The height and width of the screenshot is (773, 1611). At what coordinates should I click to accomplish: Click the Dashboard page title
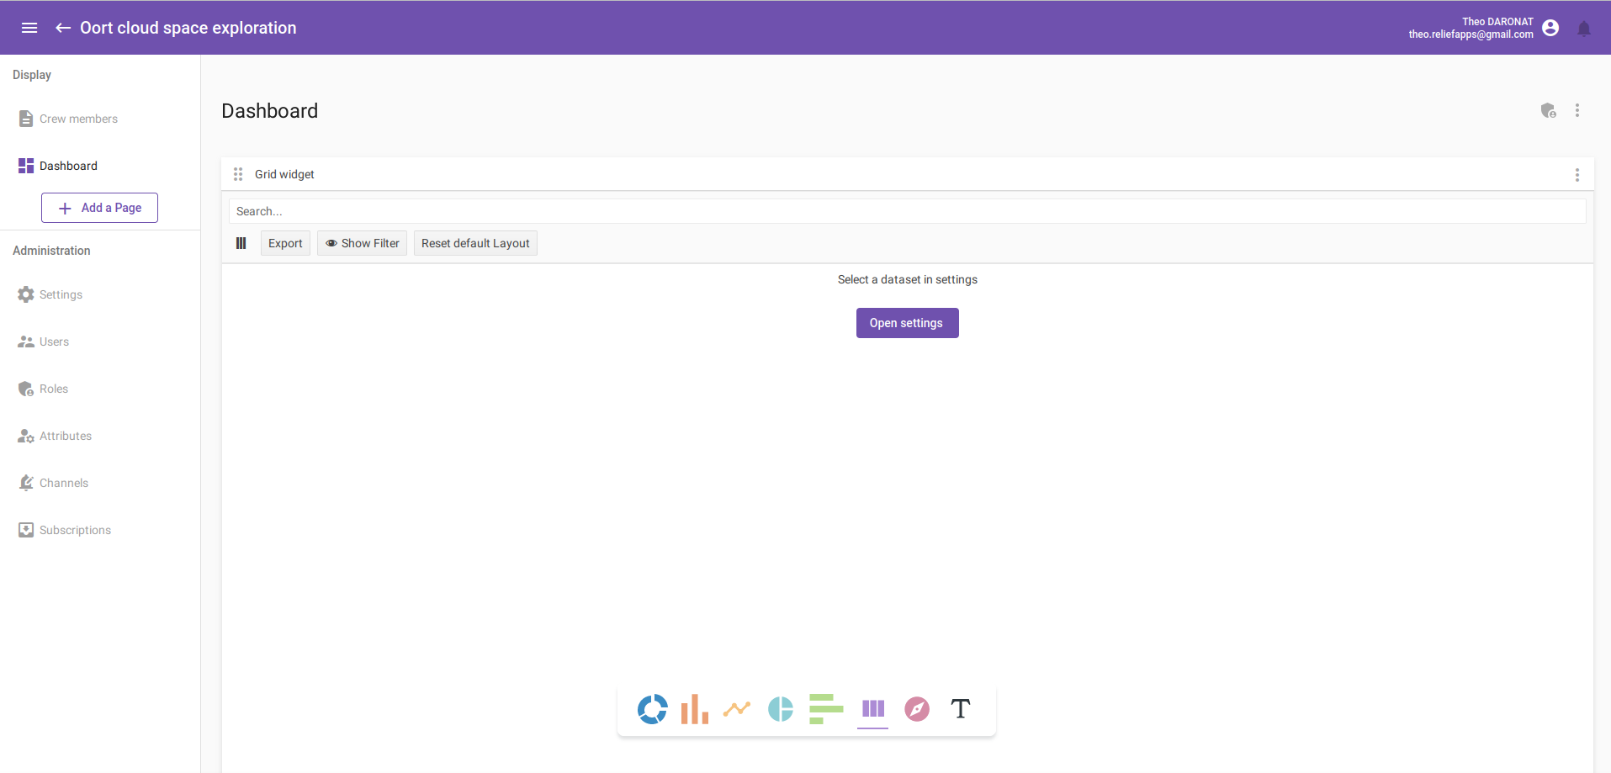coord(270,111)
